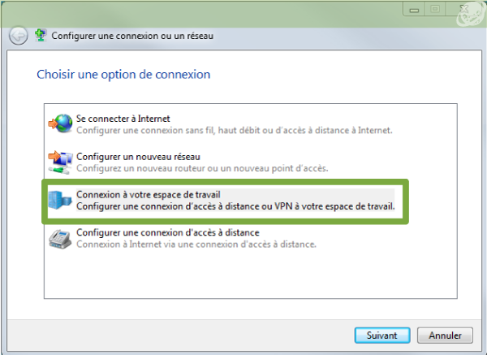Click the globe icon for Internet connection
Image resolution: width=487 pixels, height=355 pixels.
coord(61,123)
